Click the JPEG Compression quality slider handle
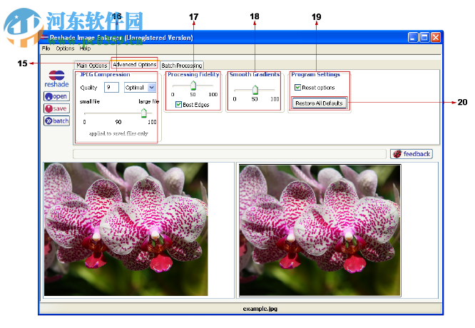The image size is (475, 328). coord(144,113)
